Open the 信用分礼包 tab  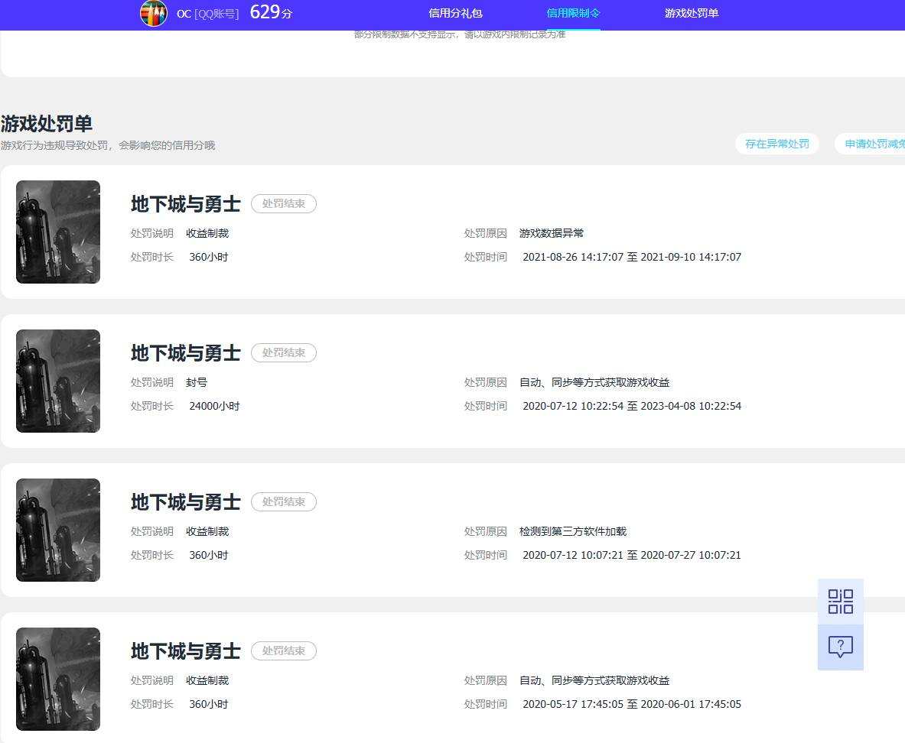click(455, 13)
